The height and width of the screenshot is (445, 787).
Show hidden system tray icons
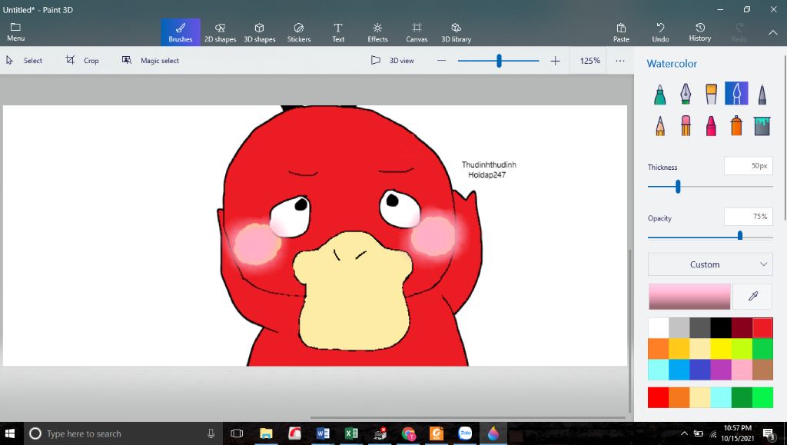tap(684, 433)
